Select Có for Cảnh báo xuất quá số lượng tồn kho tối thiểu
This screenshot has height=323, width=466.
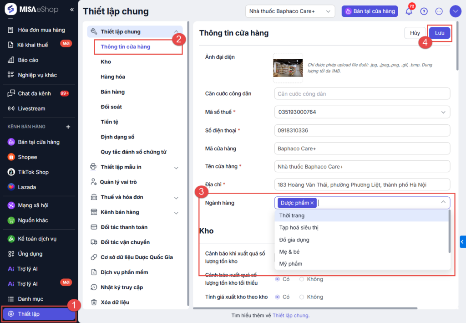click(x=277, y=279)
